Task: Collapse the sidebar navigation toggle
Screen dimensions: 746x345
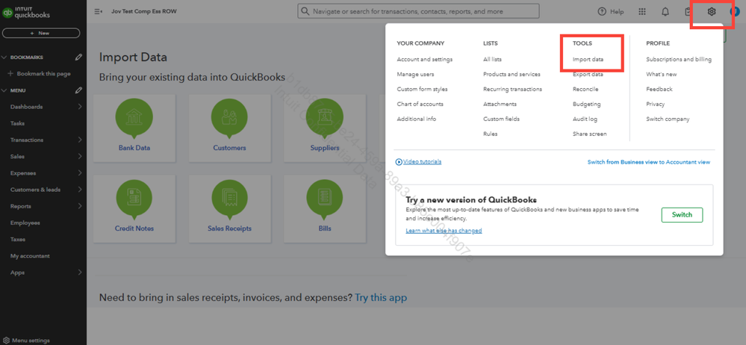Action: coord(99,12)
